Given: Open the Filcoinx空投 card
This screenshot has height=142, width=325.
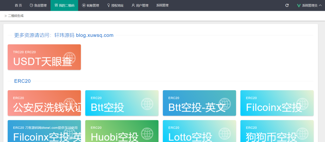Looking at the screenshot, I should click(277, 103).
